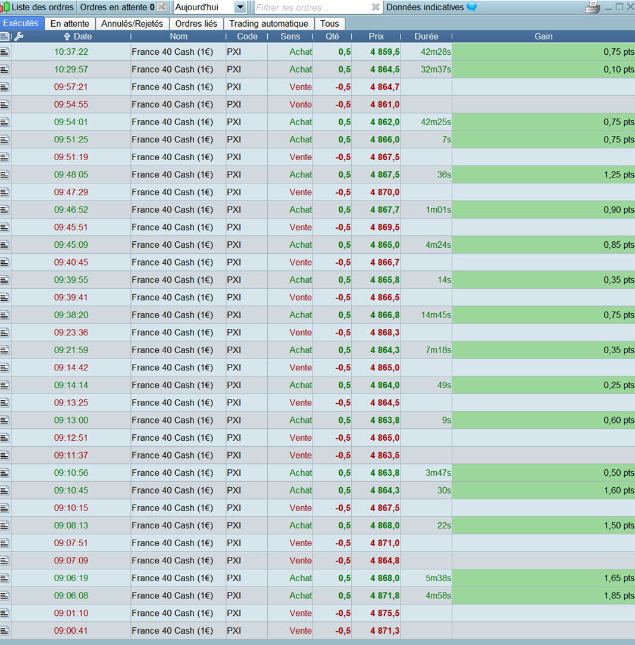Open details icon for the 09:51:25 order
This screenshot has height=645, width=635.
click(x=5, y=139)
